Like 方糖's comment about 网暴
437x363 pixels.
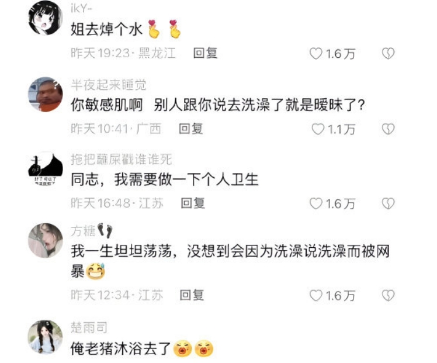pyautogui.click(x=315, y=296)
